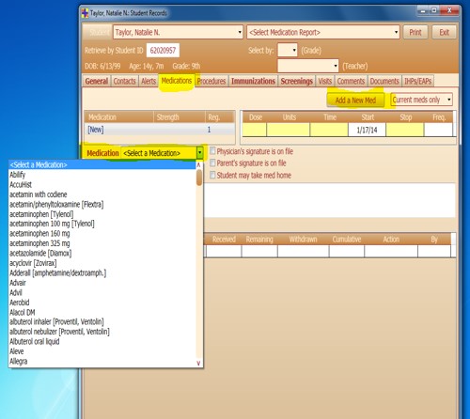Image resolution: width=470 pixels, height=419 pixels.
Task: Click the Select a Medication dropdown arrow
Action: coord(199,153)
